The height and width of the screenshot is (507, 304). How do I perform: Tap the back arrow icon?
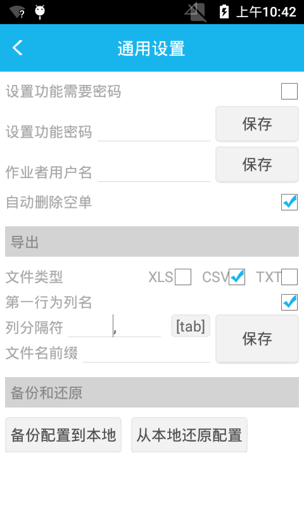(18, 48)
